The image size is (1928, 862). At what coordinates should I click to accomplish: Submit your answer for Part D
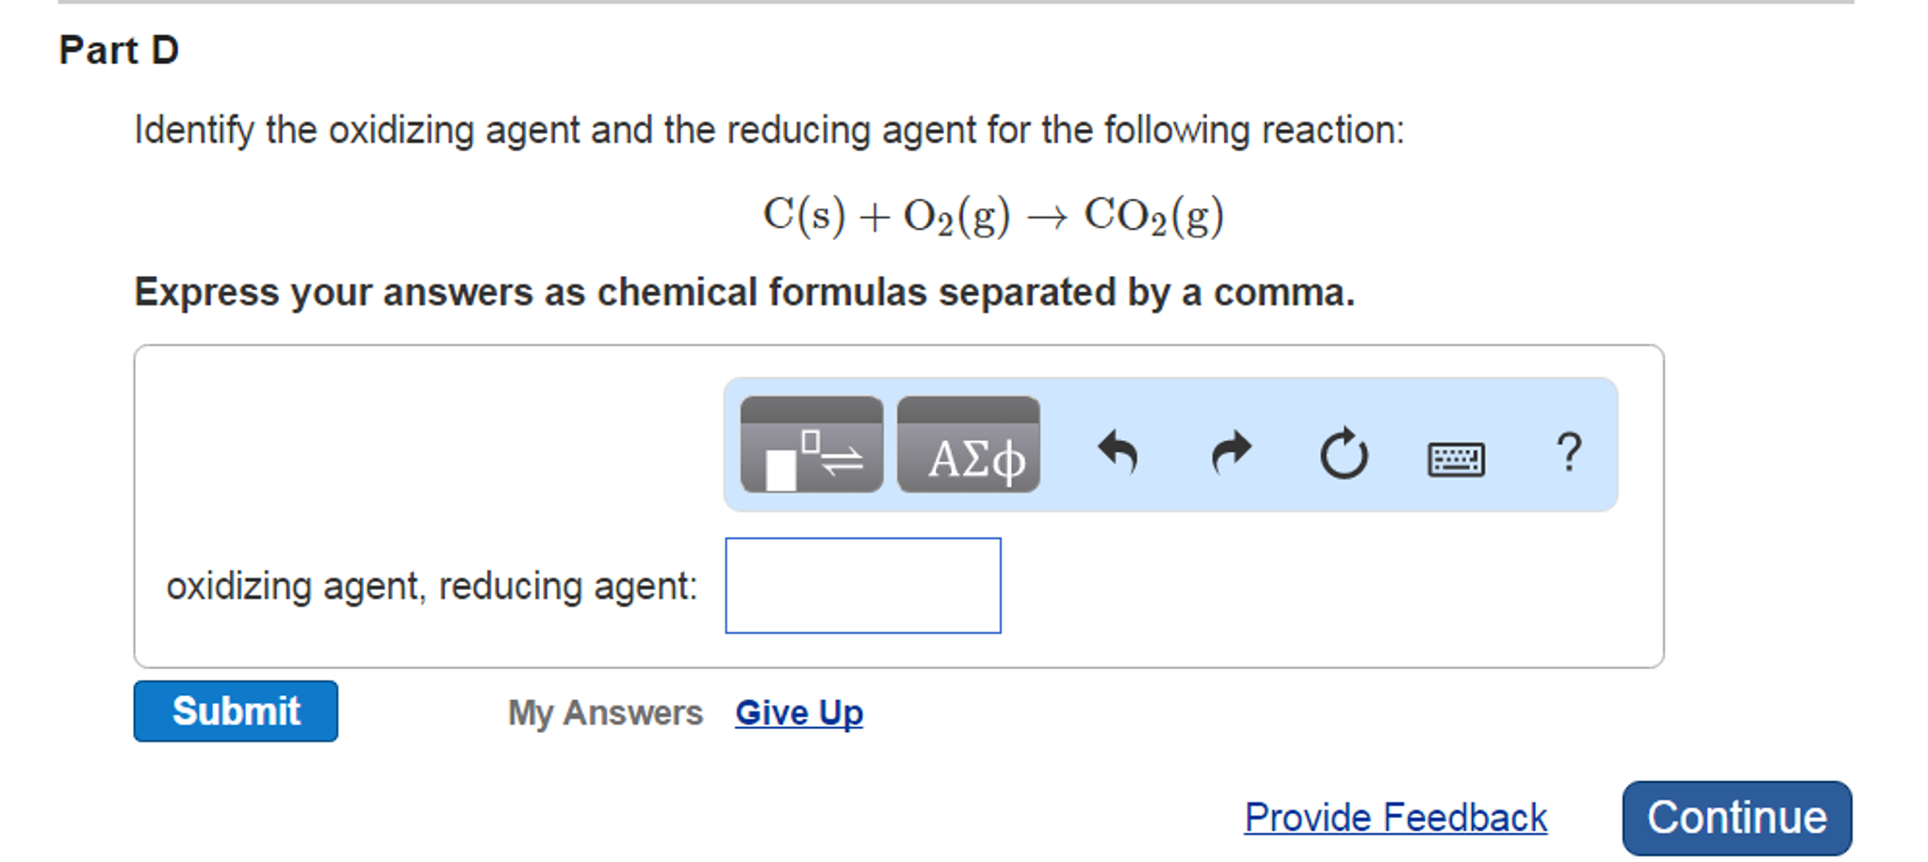[x=236, y=711]
